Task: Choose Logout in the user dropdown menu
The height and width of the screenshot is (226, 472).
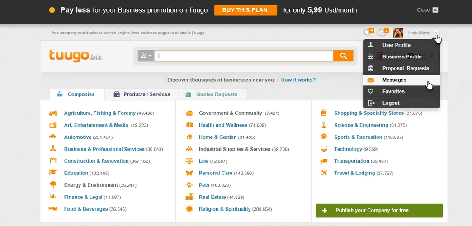Action: pyautogui.click(x=391, y=103)
